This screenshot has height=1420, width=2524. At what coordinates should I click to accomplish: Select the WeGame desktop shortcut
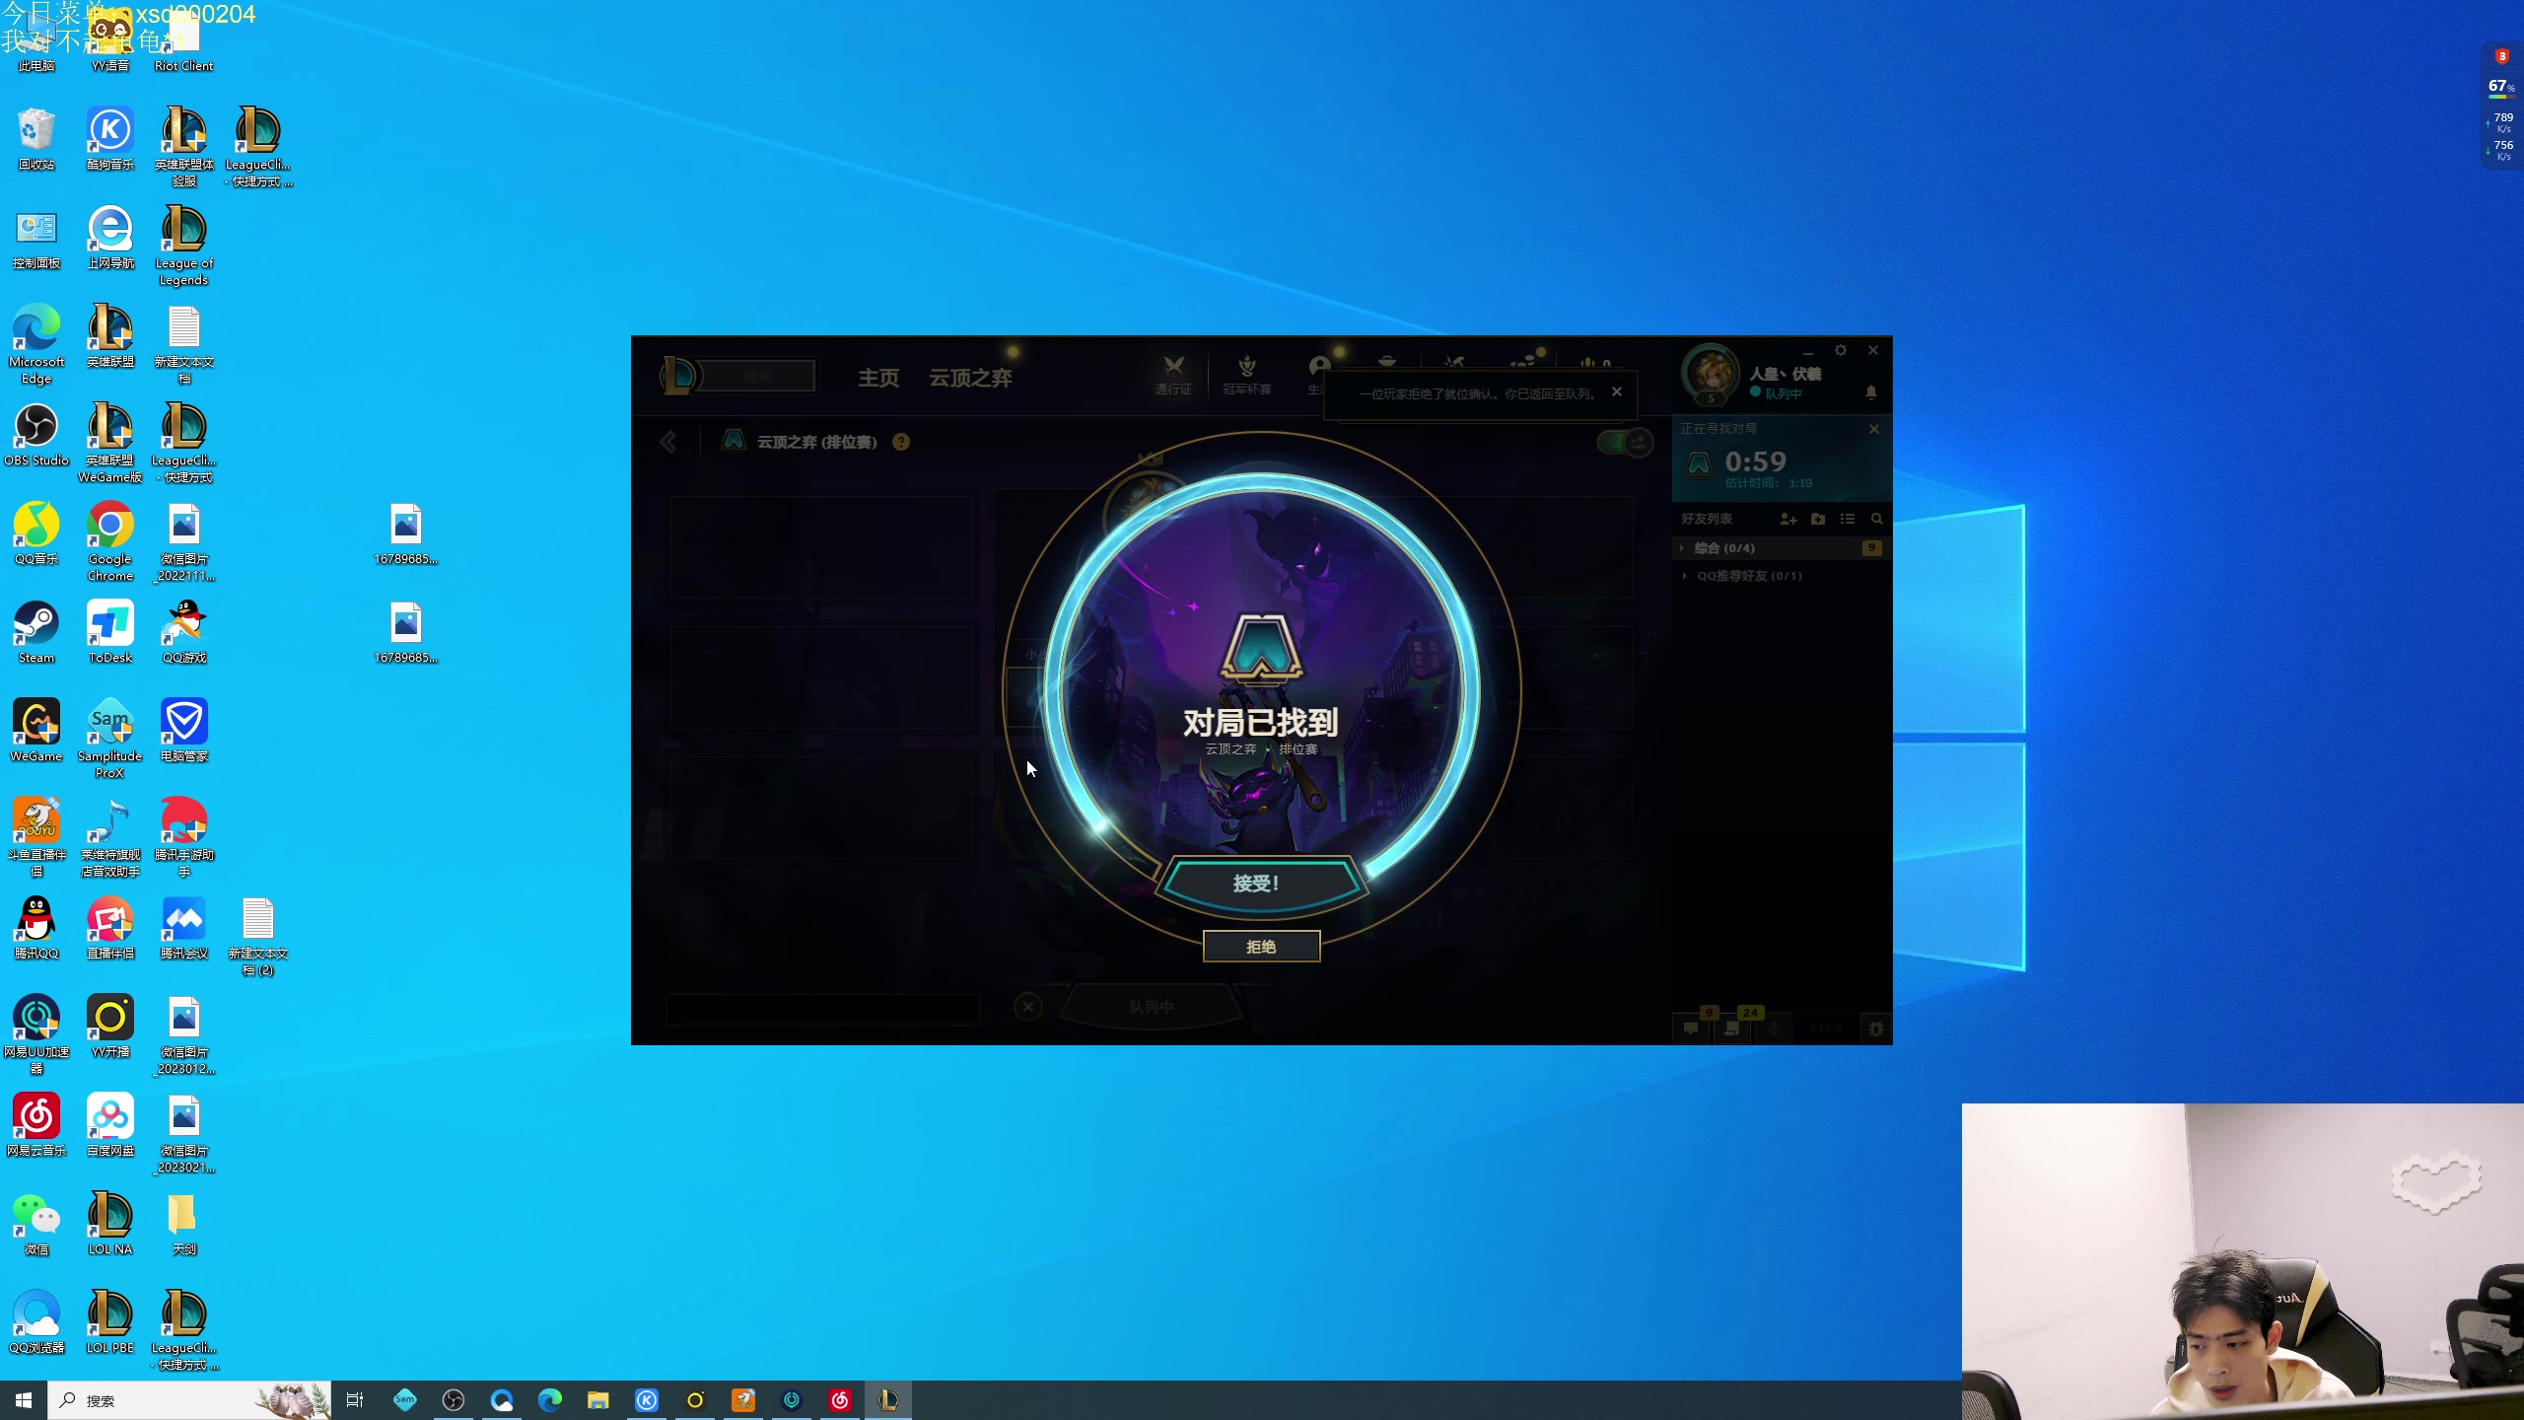pos(36,731)
